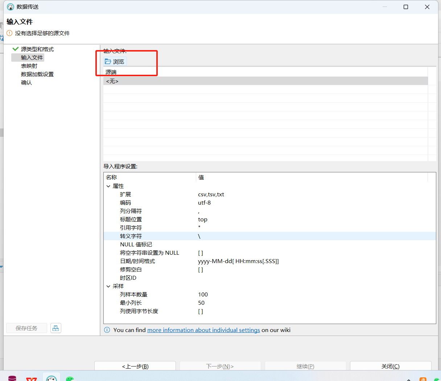441x381 pixels.
Task: Select the 时区ID property row name
Action: (x=128, y=278)
